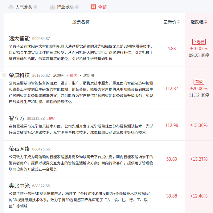Screen dimensions: 213x213
Task: Click the 股票名称 column header
Action: tap(81, 22)
